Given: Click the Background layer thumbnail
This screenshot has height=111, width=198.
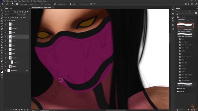Looking at the screenshot, I should coord(9,71).
